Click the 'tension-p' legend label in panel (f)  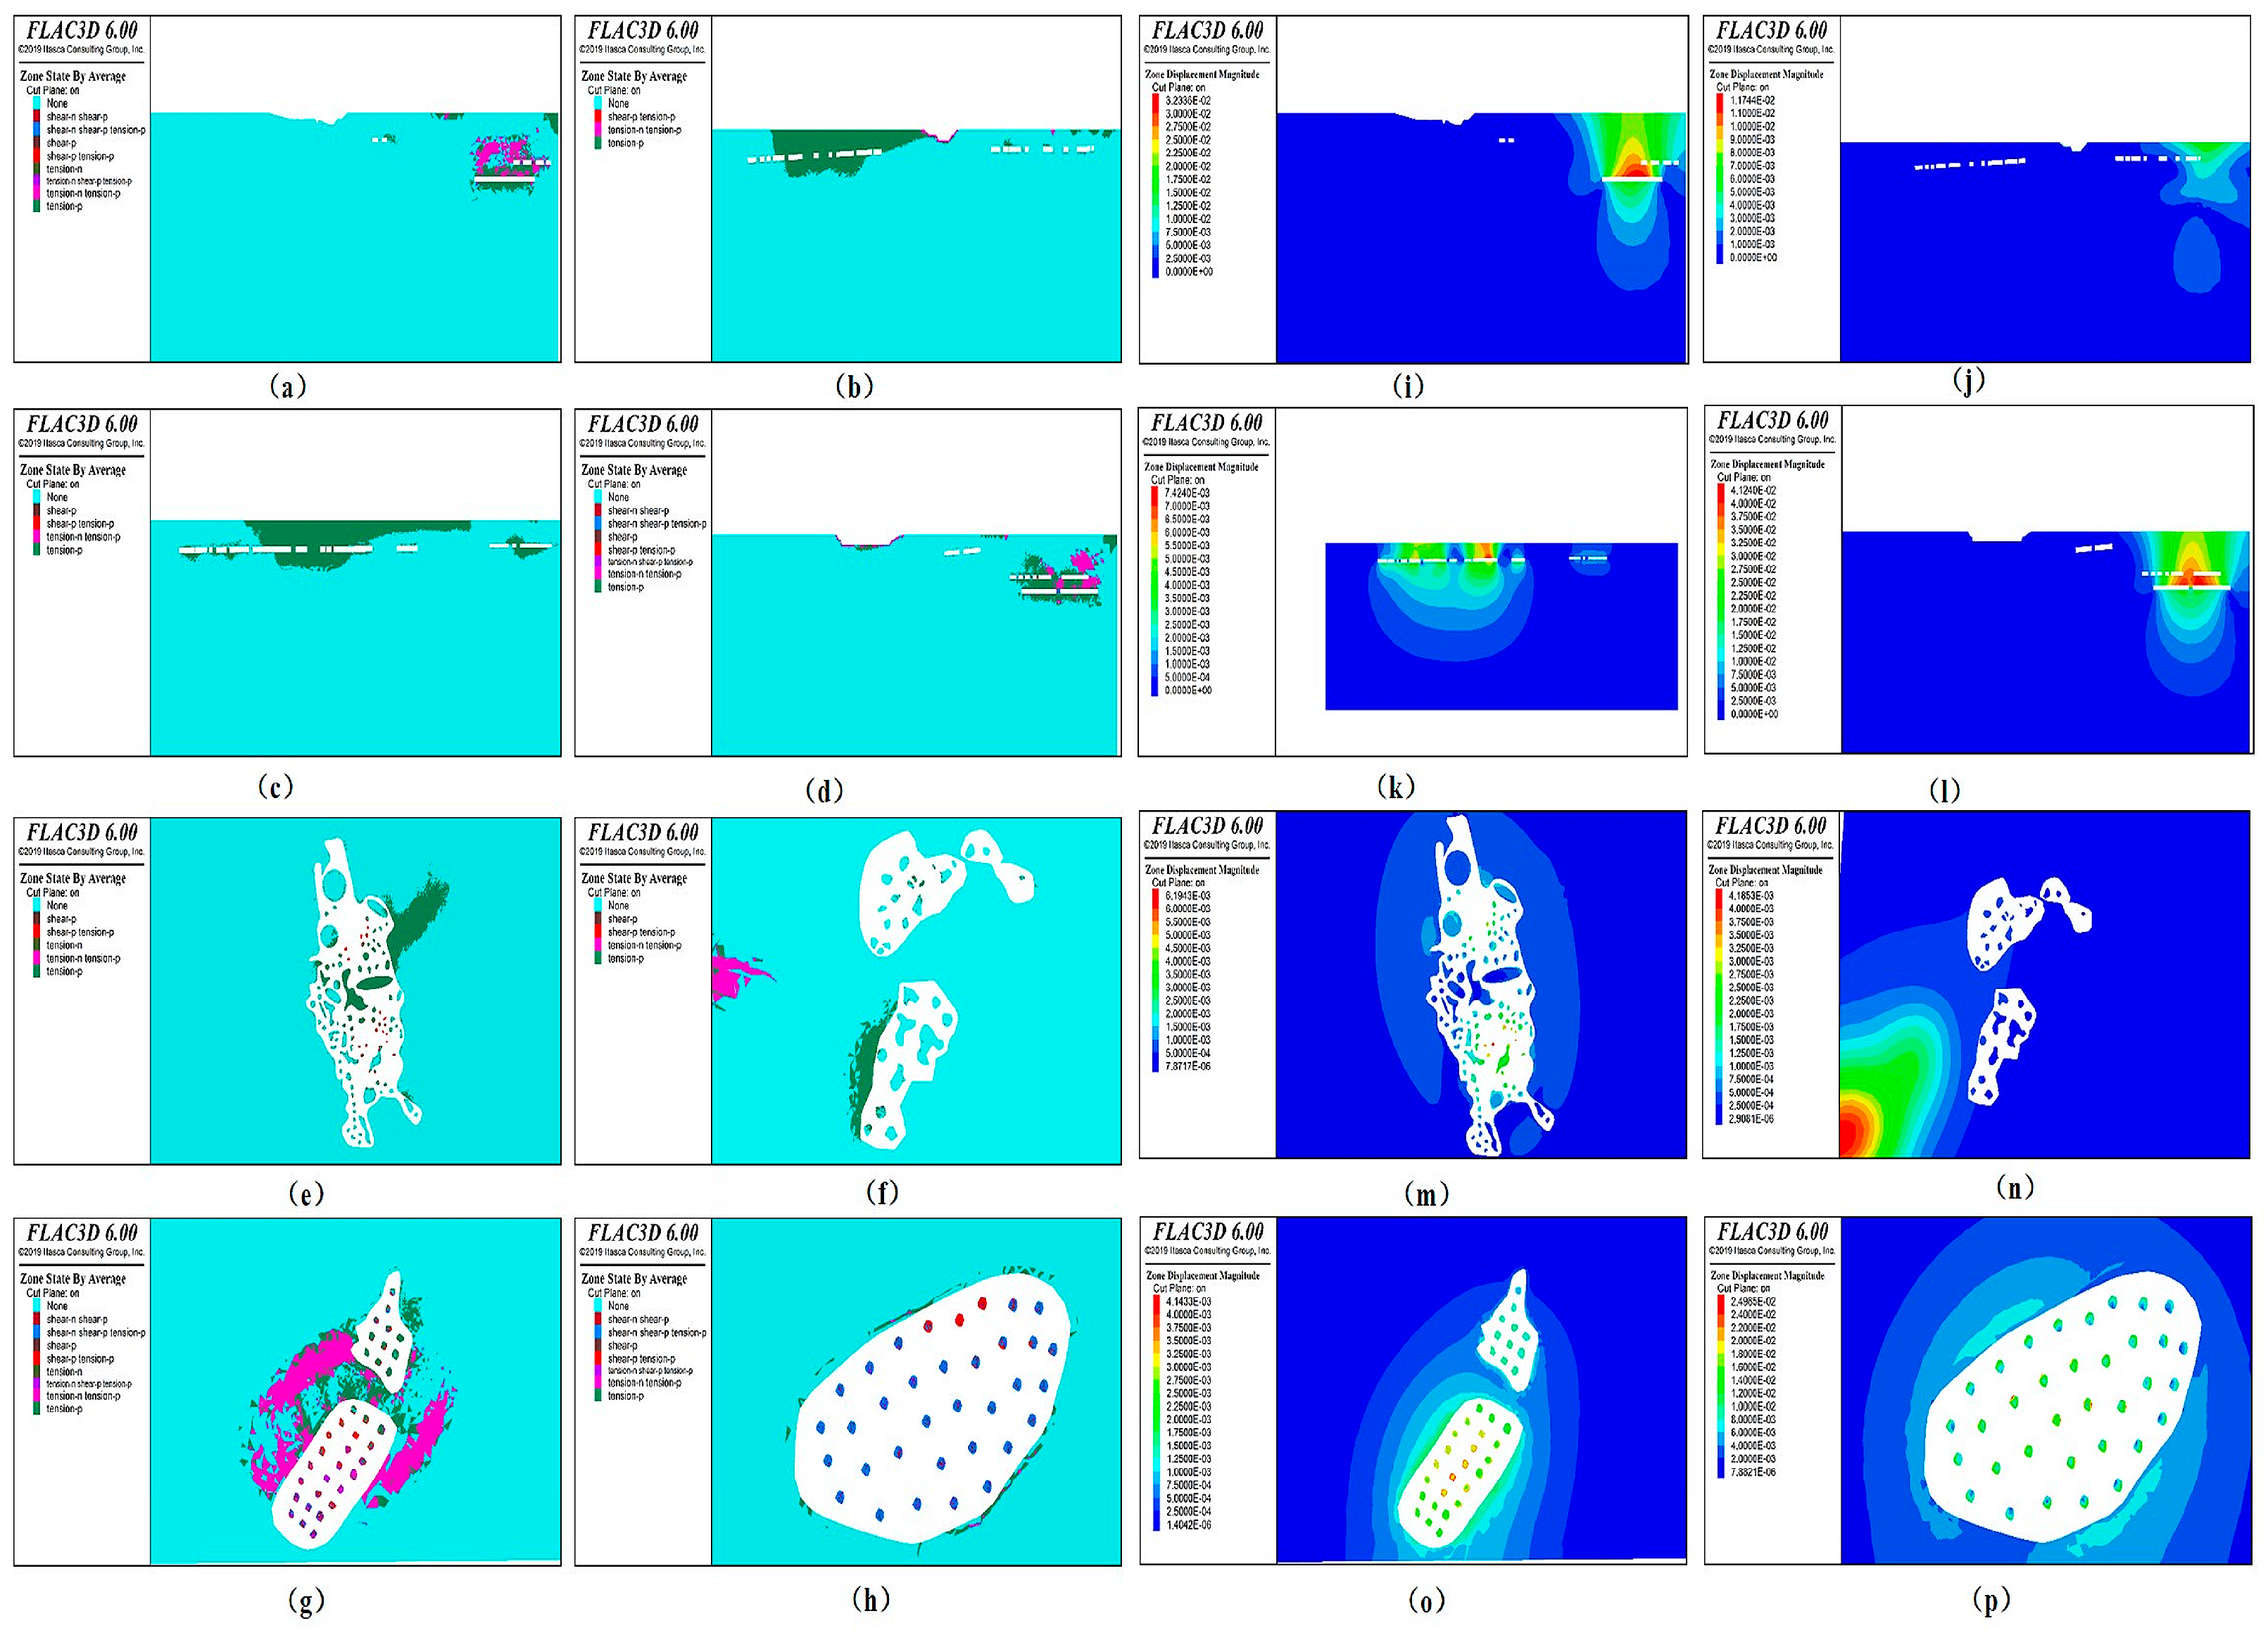(625, 958)
